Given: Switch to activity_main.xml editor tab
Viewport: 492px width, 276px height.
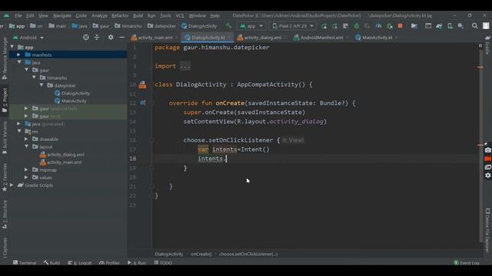Looking at the screenshot, I should coord(155,38).
